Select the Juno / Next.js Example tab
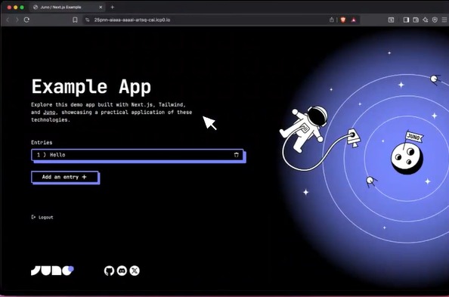 click(x=67, y=7)
